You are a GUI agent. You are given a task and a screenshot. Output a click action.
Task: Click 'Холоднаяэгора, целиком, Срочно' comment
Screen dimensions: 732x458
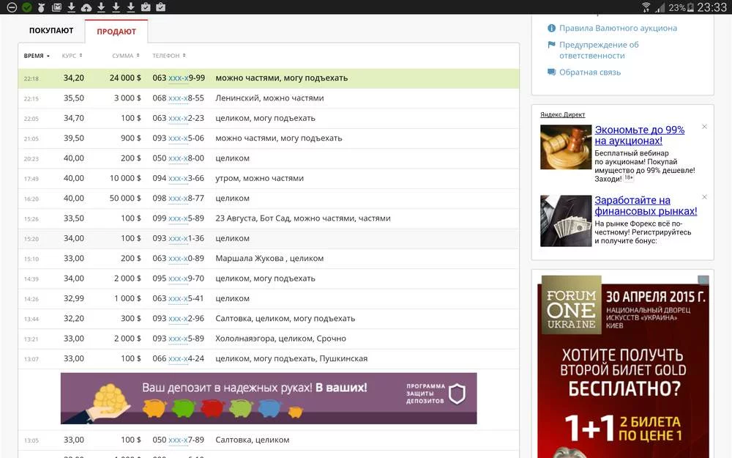coord(280,339)
